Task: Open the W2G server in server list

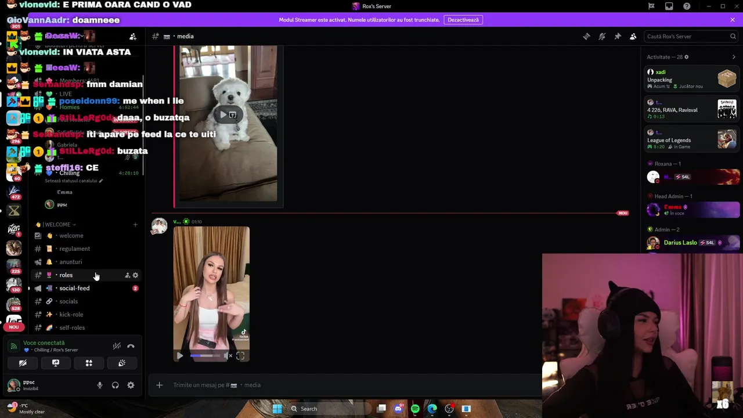Action: tap(14, 229)
